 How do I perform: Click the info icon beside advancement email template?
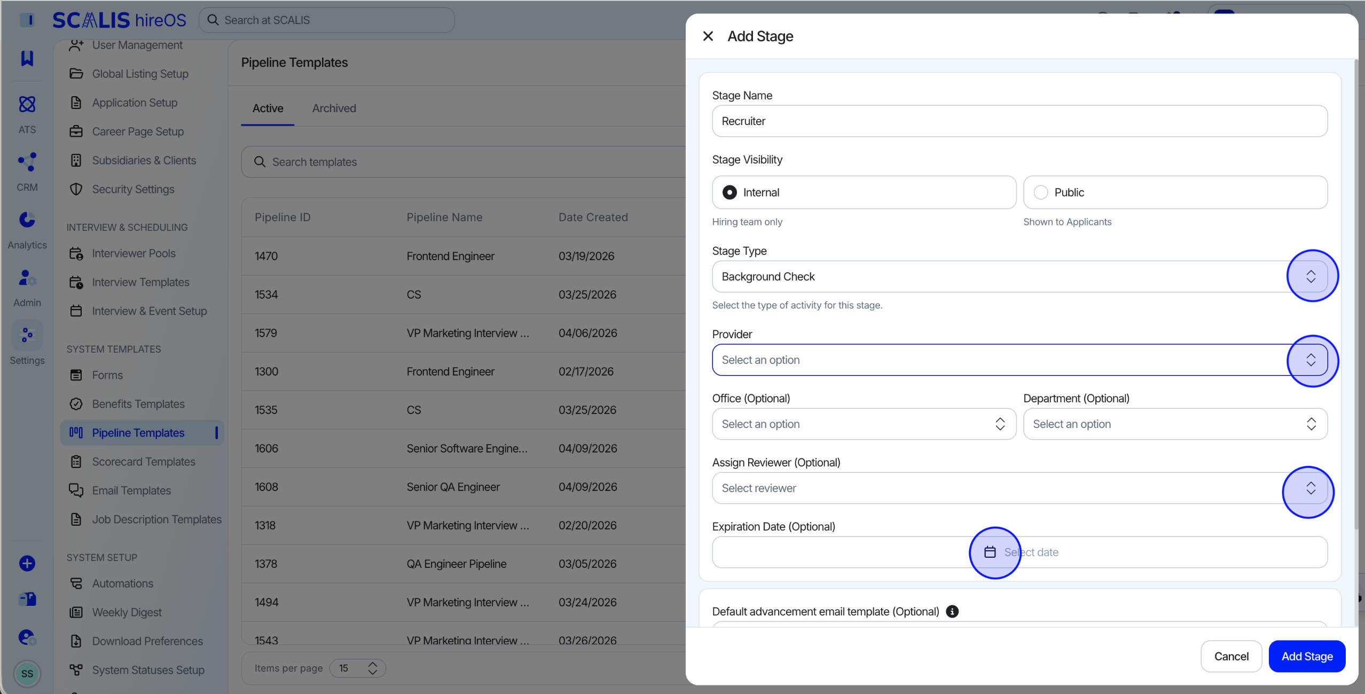click(x=952, y=611)
